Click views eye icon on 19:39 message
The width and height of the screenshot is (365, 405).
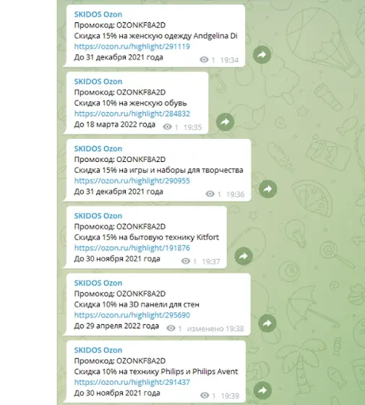coord(205,396)
